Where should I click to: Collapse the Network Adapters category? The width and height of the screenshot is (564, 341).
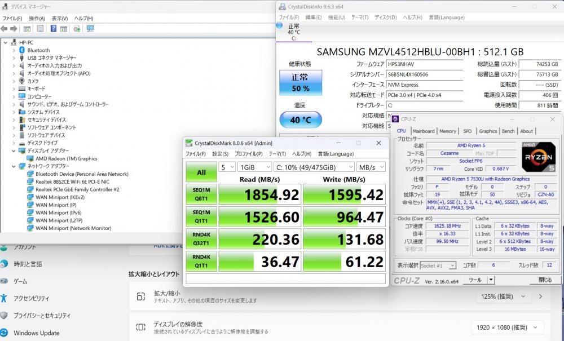(x=14, y=166)
